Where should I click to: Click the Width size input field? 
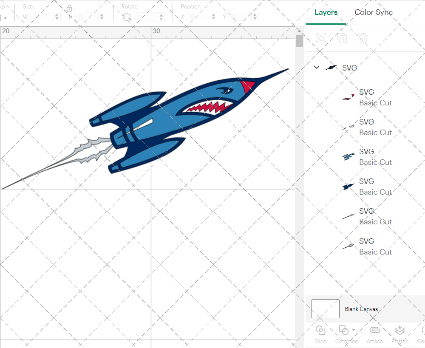[x=42, y=17]
